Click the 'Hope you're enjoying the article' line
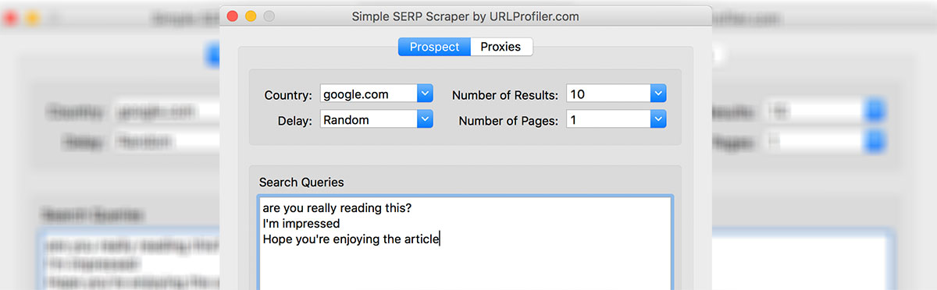Screen dimensions: 937x290 pos(351,239)
